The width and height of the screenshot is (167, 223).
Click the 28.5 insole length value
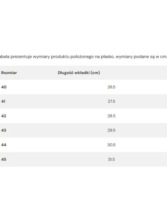(x=111, y=116)
